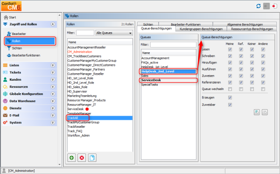Toggle Hinzufügen checkbox under Keiner
The height and width of the screenshot is (174, 280).
pyautogui.click(x=252, y=63)
